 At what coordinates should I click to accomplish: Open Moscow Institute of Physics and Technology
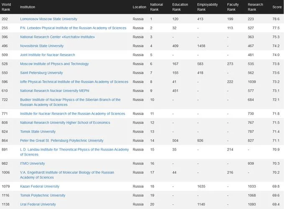click(54, 64)
